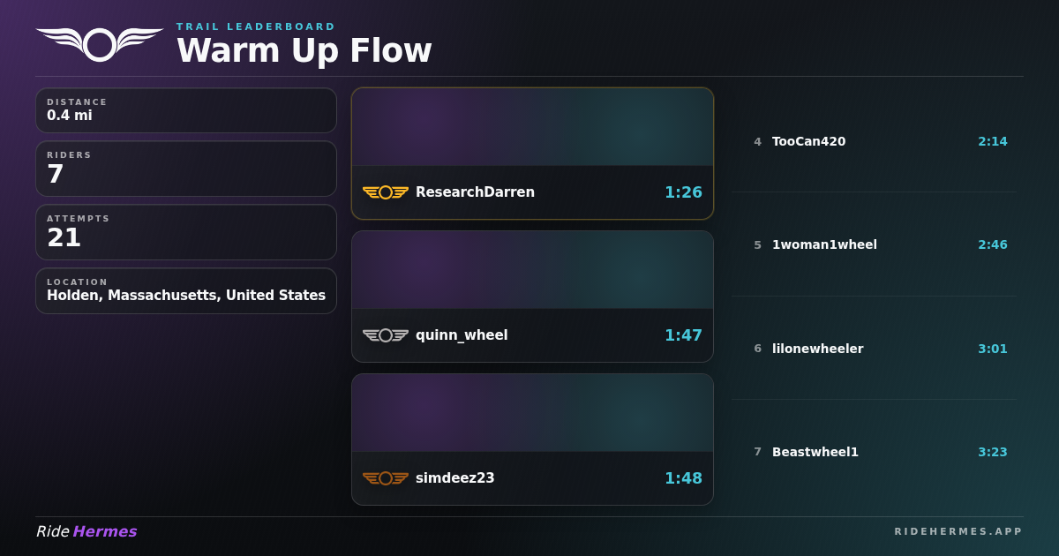
Task: Open 1woman1wheel's leaderboard row
Action: 874,244
